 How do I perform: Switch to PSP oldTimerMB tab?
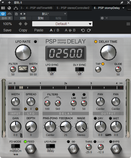39,8
